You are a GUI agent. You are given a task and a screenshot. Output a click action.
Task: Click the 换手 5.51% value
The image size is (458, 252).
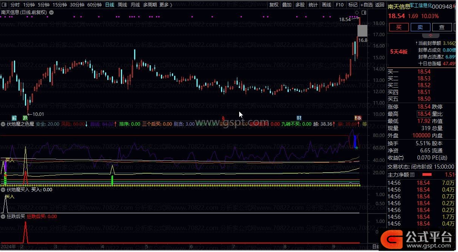pyautogui.click(x=423, y=143)
